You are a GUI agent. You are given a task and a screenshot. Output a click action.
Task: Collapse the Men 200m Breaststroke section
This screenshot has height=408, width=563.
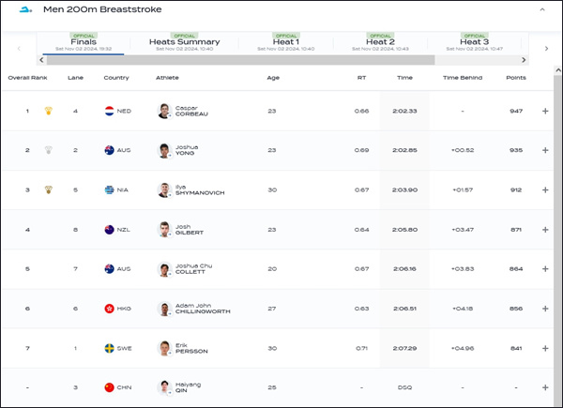pyautogui.click(x=541, y=9)
